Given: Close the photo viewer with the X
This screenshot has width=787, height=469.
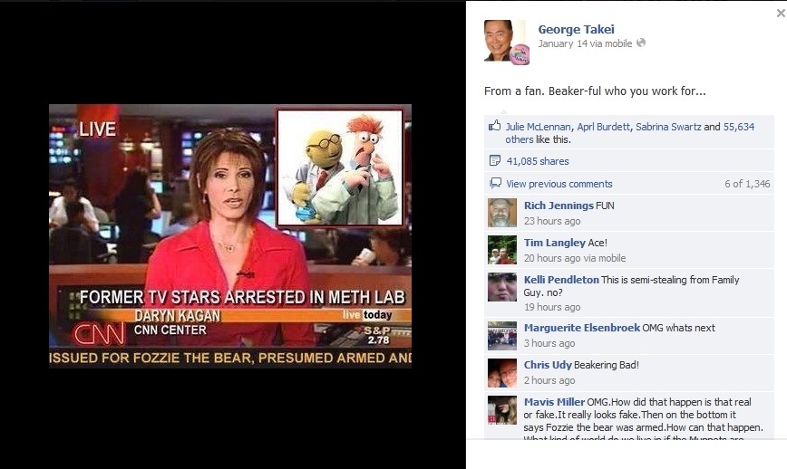Looking at the screenshot, I should [x=781, y=14].
